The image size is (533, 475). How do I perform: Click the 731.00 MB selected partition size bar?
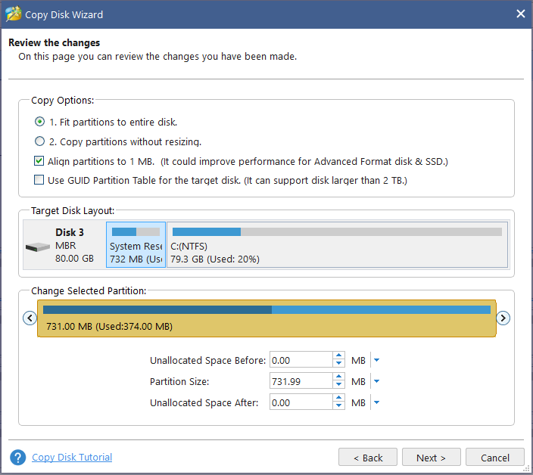click(266, 318)
